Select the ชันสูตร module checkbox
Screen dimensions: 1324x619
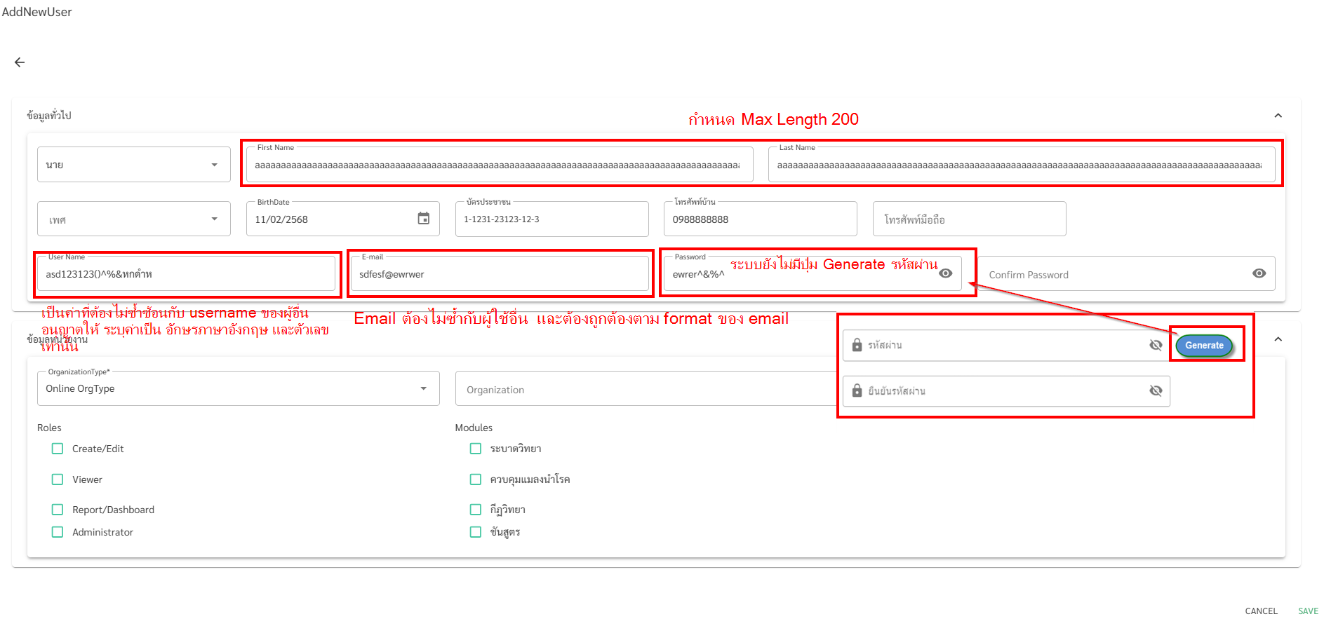(476, 532)
